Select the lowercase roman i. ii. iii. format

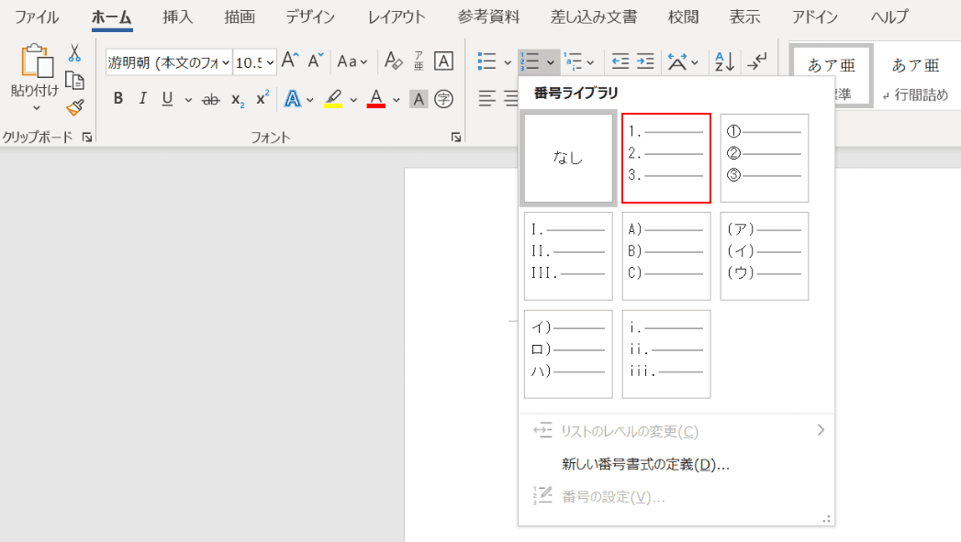point(666,354)
